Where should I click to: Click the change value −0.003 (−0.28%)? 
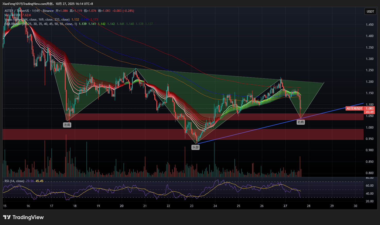click(x=123, y=11)
